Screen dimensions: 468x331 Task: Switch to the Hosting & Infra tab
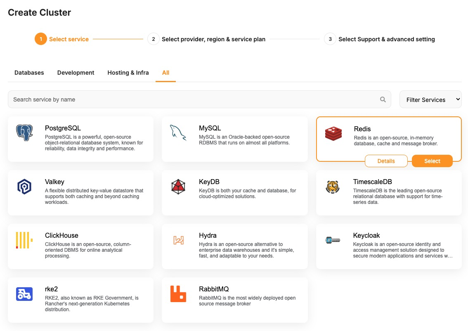(x=128, y=73)
